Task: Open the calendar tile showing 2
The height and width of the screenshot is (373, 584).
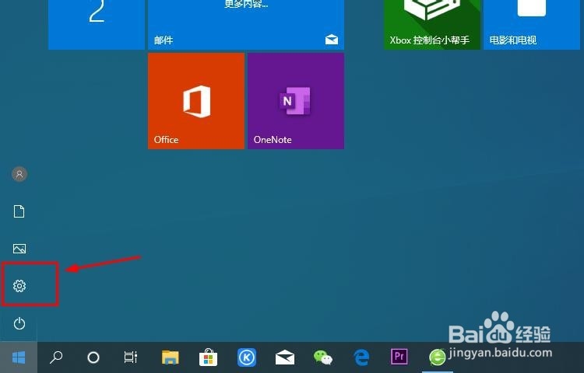Action: (97, 25)
